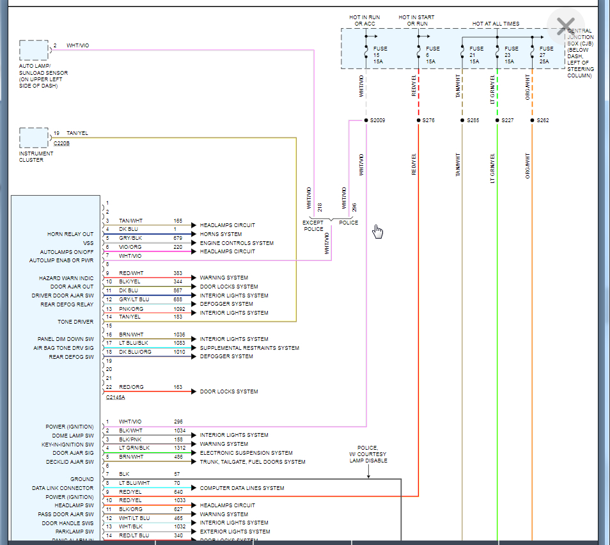610x545 pixels.
Task: Click splice label S227
Action: [x=507, y=120]
